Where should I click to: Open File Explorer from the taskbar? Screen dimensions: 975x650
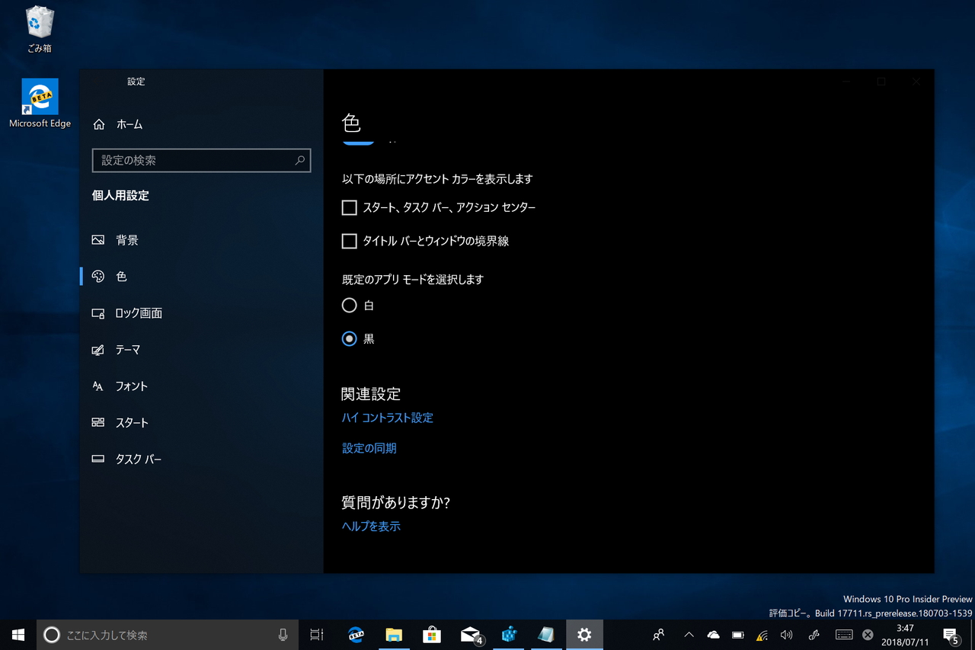(394, 635)
